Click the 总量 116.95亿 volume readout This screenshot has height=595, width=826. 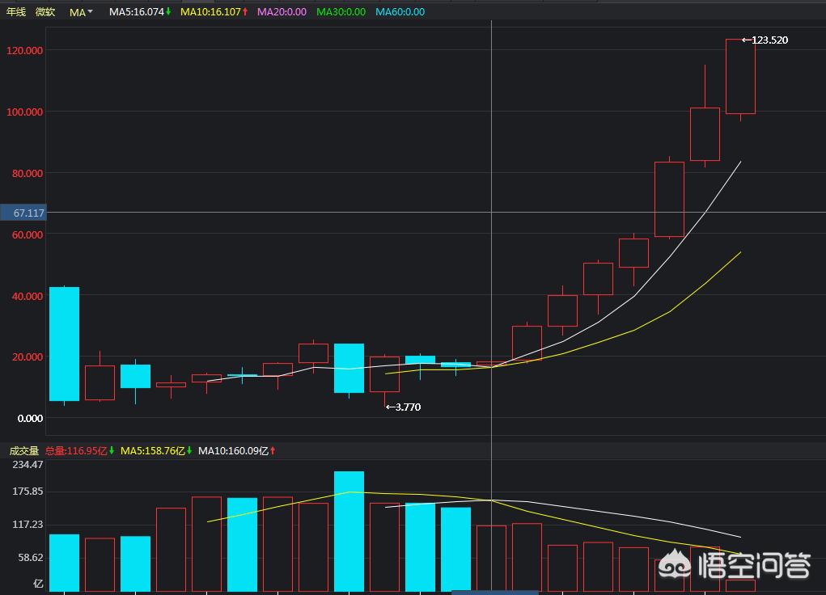point(76,450)
